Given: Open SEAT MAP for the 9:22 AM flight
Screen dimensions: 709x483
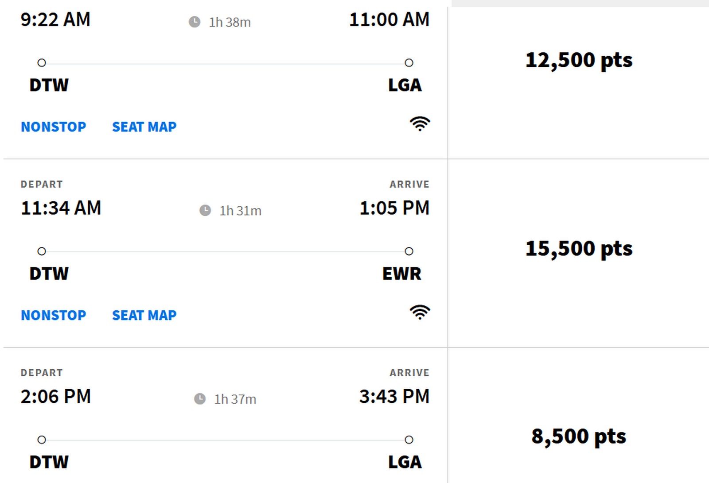Looking at the screenshot, I should click(x=144, y=127).
